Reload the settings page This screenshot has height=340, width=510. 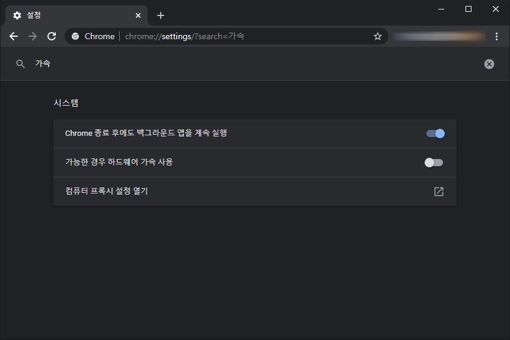[x=52, y=36]
